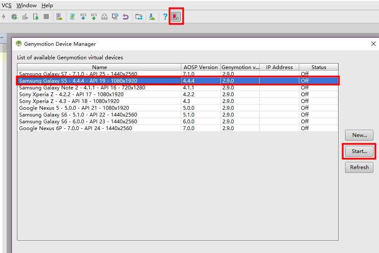Image resolution: width=379 pixels, height=253 pixels.
Task: Open the Genymotion Device Manager toolbar icon
Action: click(176, 17)
